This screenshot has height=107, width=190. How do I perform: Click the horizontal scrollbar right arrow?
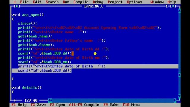tap(175, 100)
